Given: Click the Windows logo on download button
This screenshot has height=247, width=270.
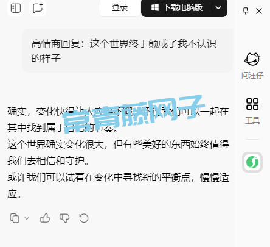Looking at the screenshot, I should pos(155,8).
